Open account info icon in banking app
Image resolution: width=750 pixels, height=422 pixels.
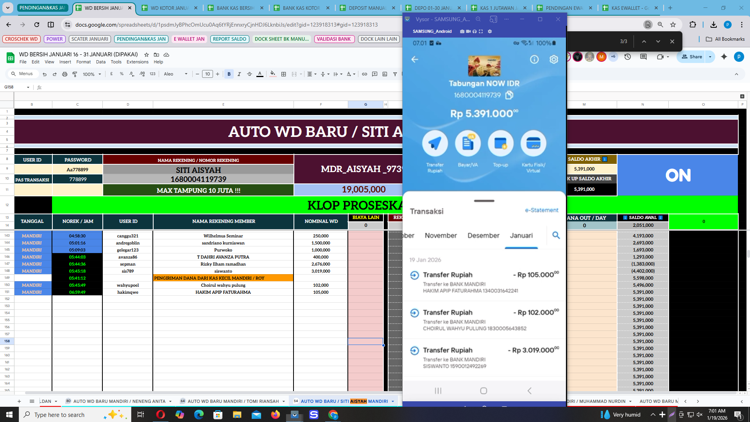point(534,59)
